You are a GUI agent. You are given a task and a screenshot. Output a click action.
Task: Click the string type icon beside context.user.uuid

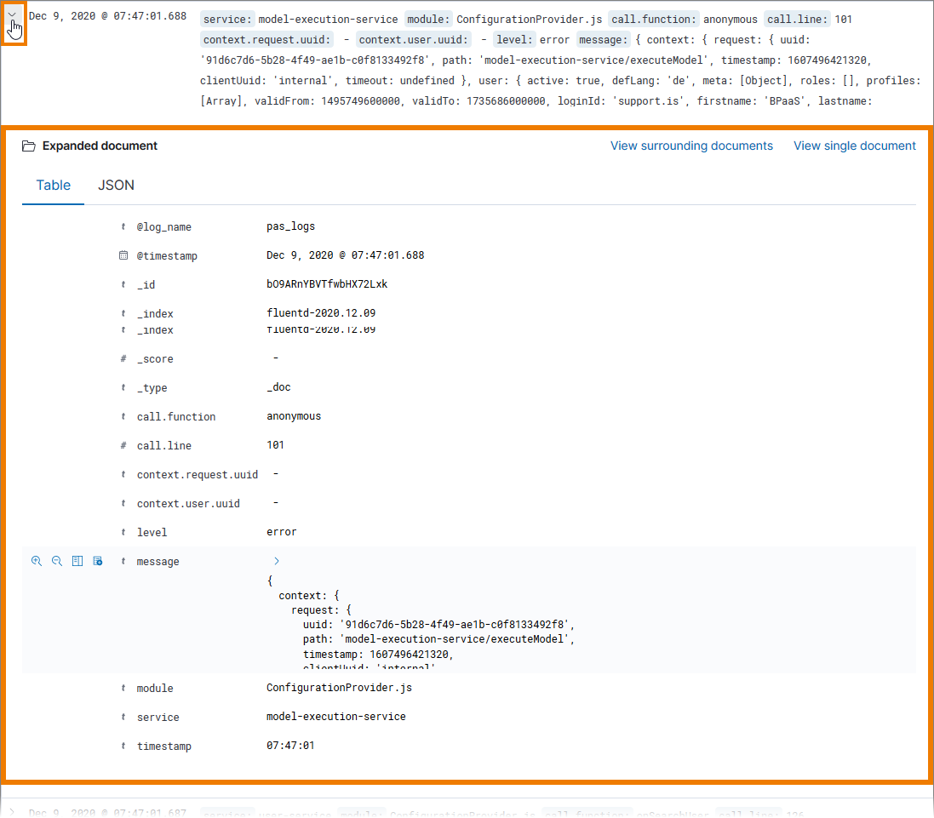[123, 503]
